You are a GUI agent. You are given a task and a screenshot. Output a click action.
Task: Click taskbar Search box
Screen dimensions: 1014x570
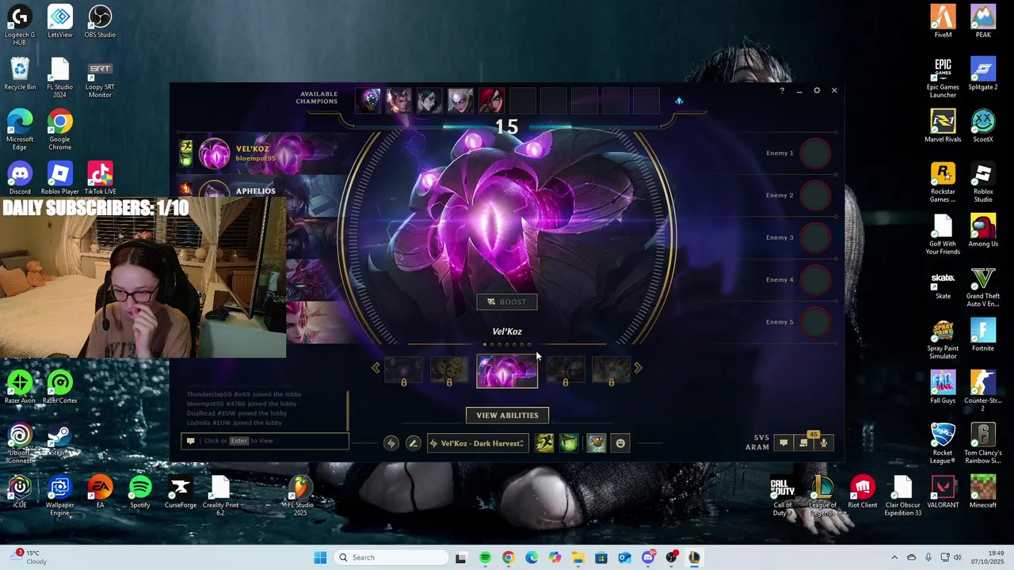391,557
